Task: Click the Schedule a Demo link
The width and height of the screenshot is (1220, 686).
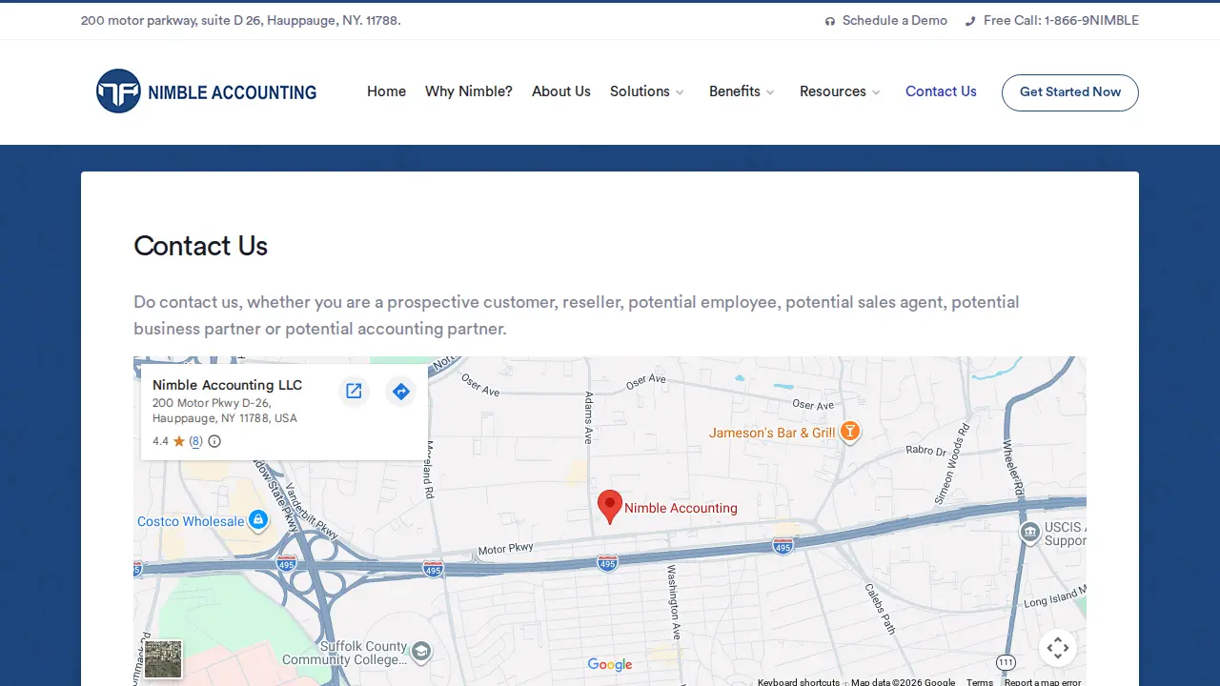Action: pos(886,20)
